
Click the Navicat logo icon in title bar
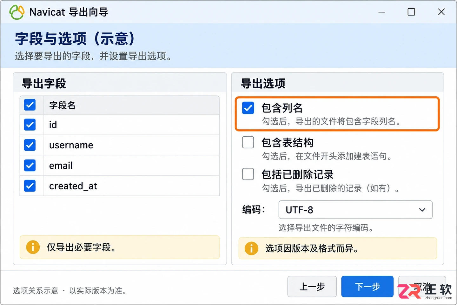pyautogui.click(x=17, y=12)
